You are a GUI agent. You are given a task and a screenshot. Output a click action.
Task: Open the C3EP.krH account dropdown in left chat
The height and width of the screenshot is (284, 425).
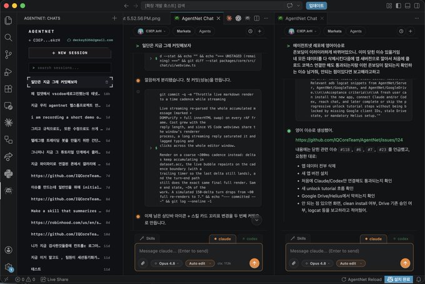point(151,31)
